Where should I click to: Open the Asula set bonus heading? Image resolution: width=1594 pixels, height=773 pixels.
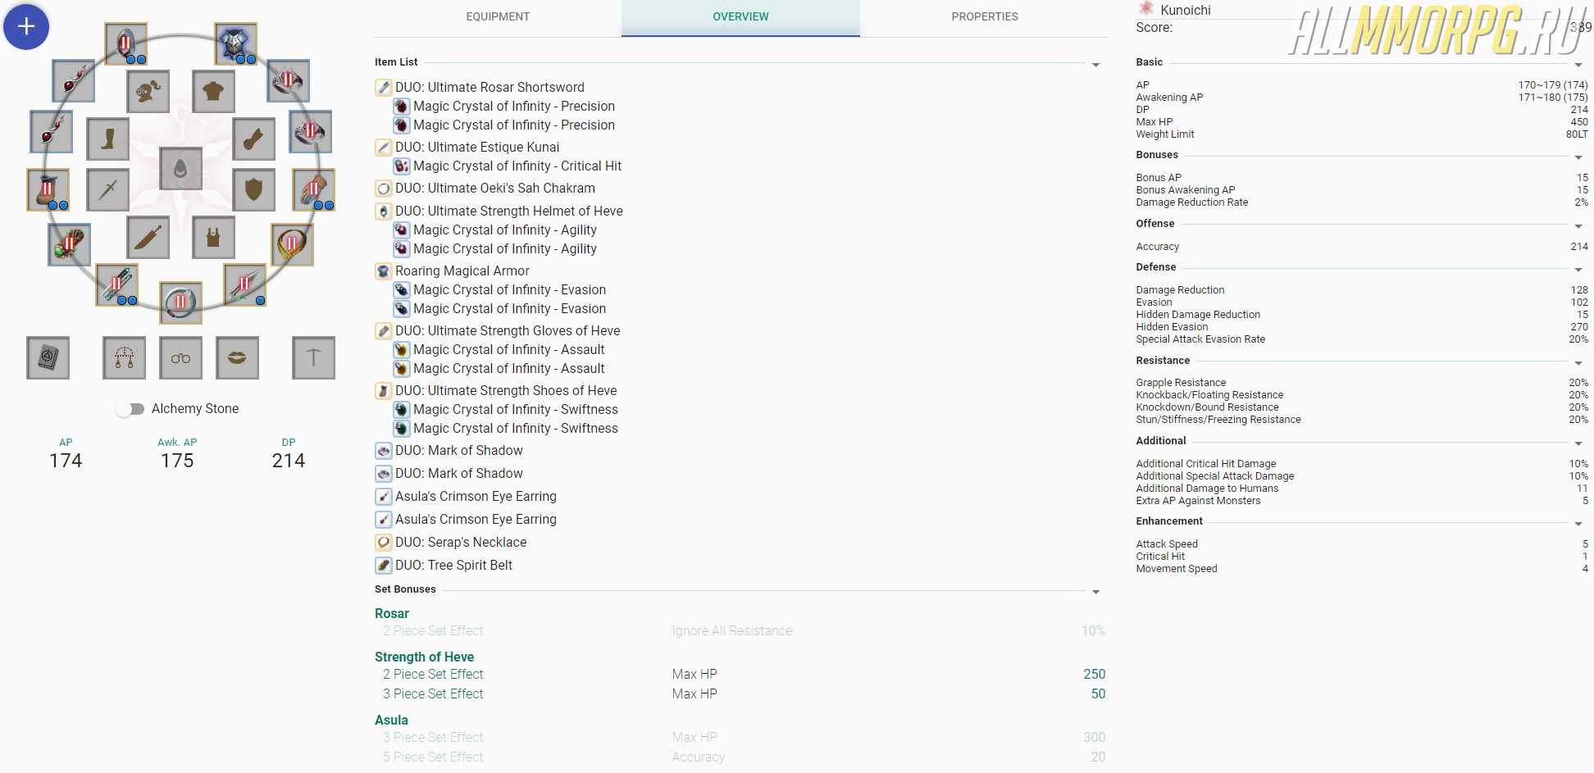[x=391, y=720]
